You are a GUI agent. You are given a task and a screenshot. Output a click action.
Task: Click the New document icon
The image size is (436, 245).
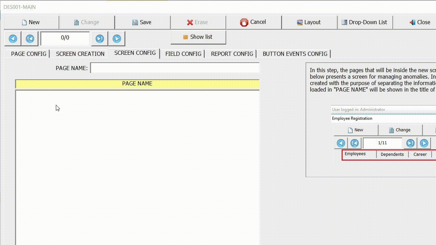coord(24,22)
